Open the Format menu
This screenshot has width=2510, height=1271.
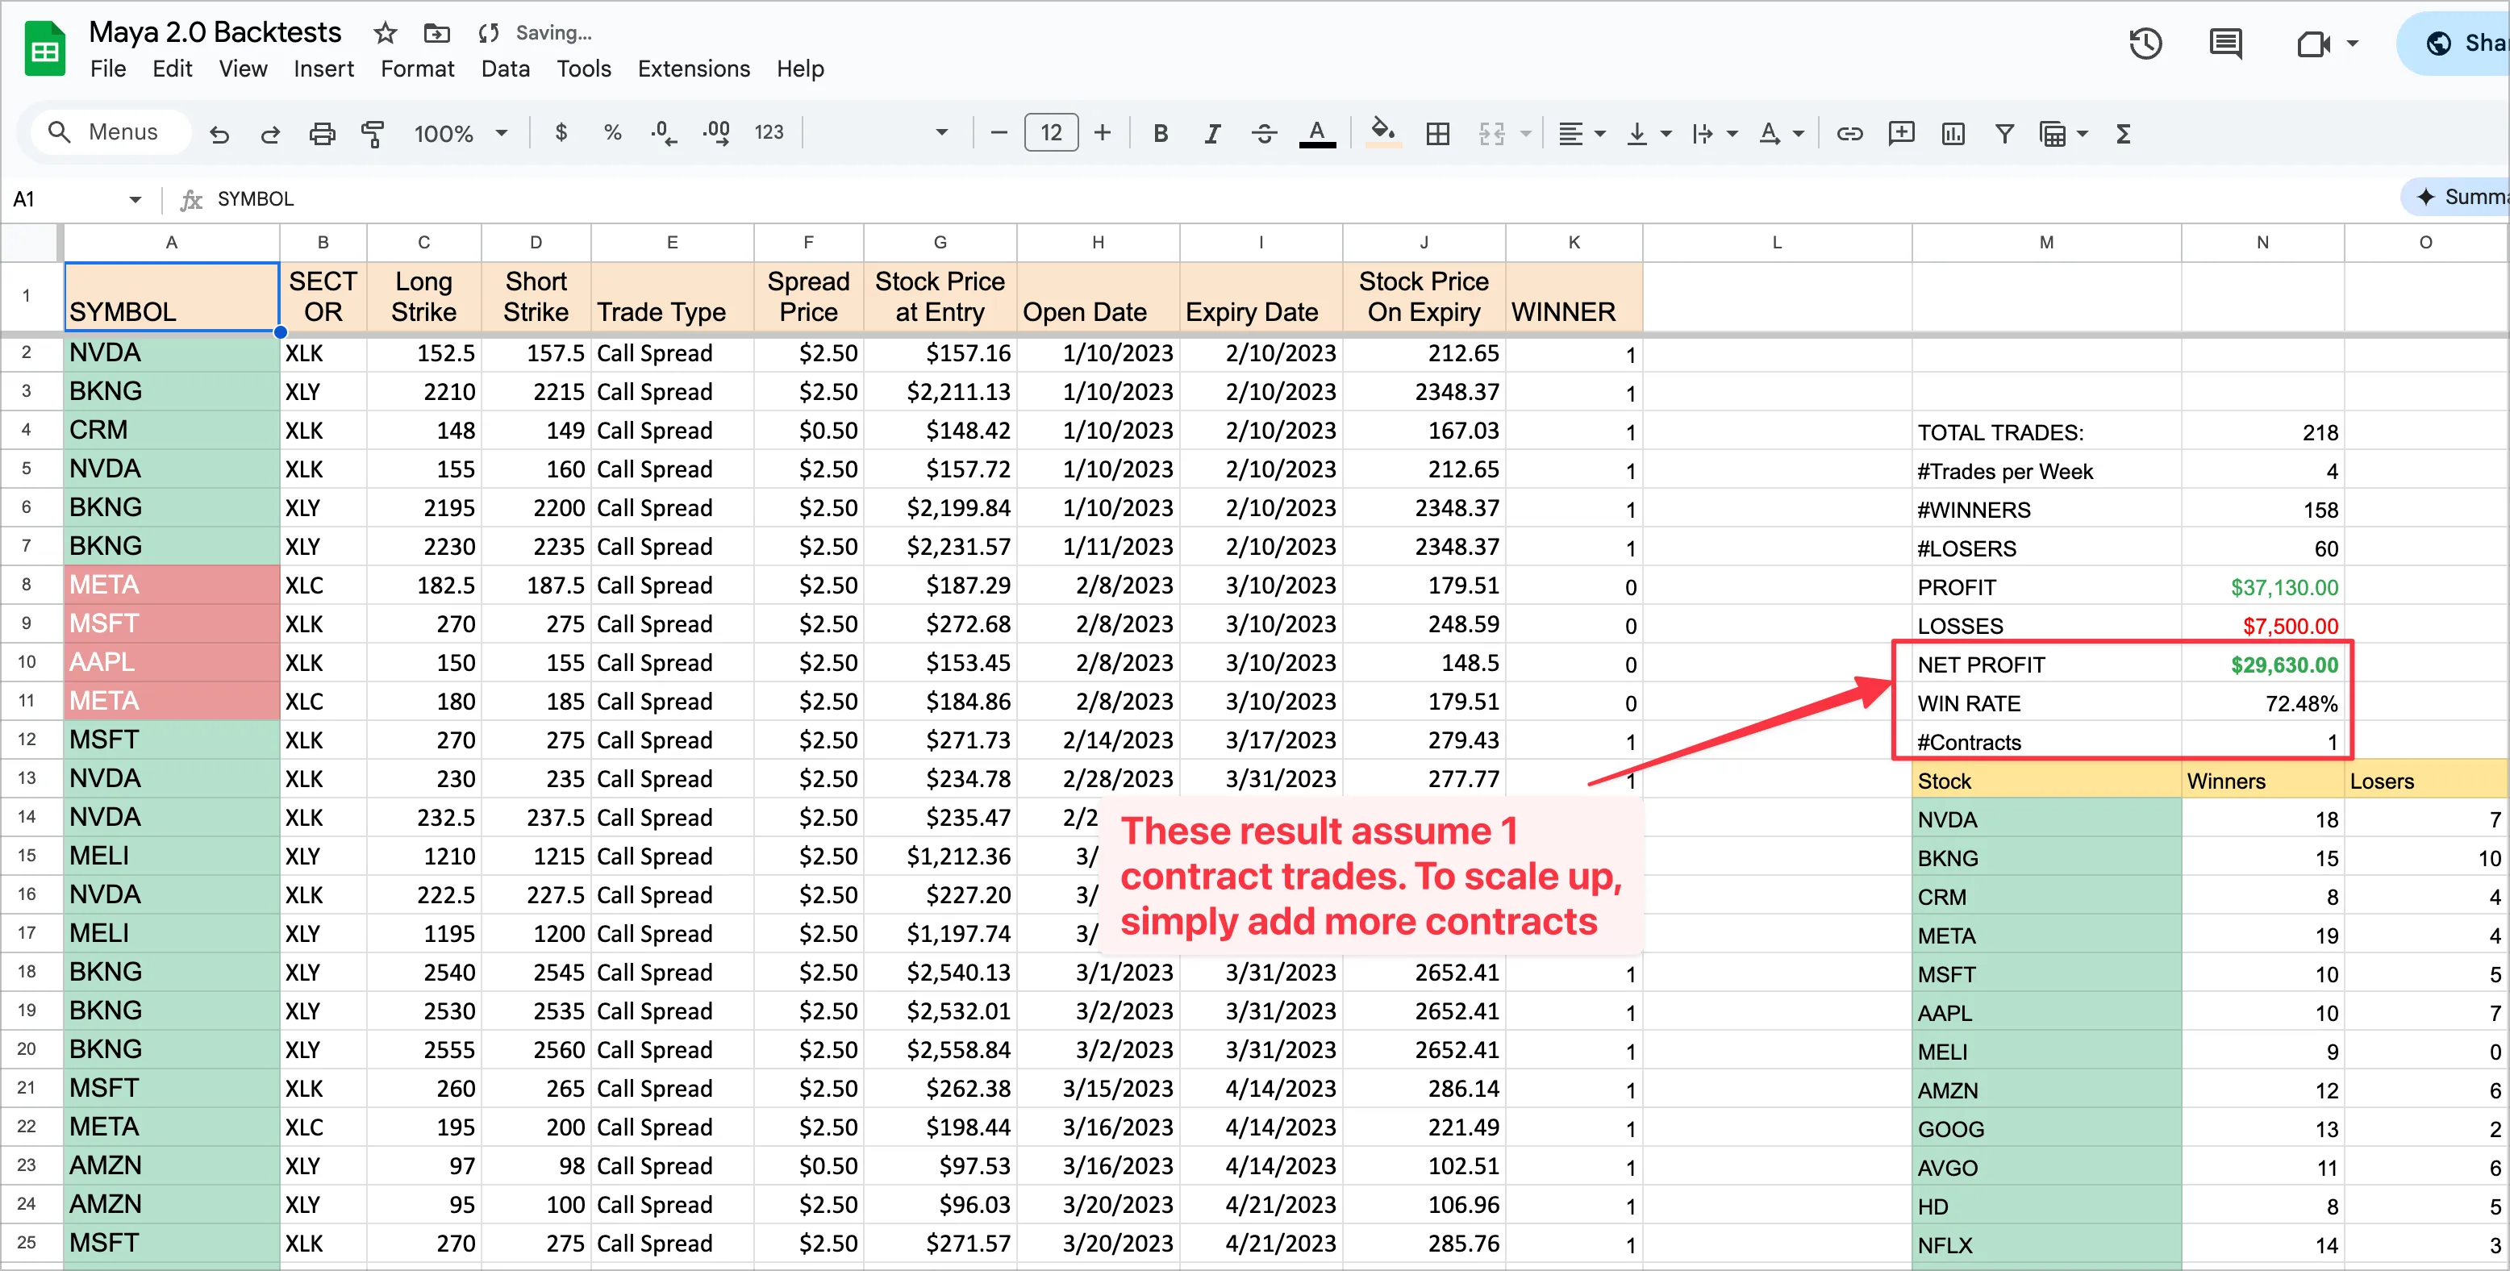[x=417, y=69]
